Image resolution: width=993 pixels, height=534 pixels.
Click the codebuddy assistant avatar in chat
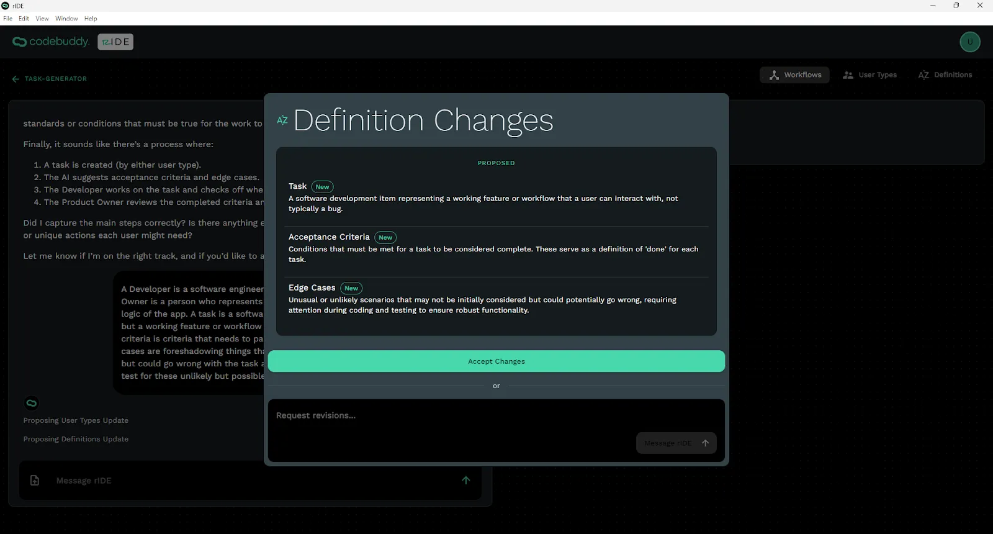point(31,403)
